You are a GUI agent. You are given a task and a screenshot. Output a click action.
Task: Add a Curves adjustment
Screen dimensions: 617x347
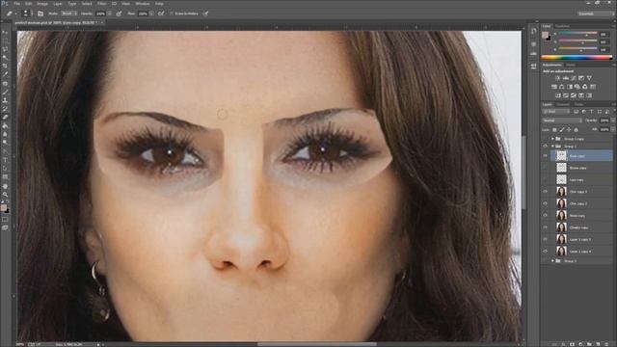click(x=574, y=78)
